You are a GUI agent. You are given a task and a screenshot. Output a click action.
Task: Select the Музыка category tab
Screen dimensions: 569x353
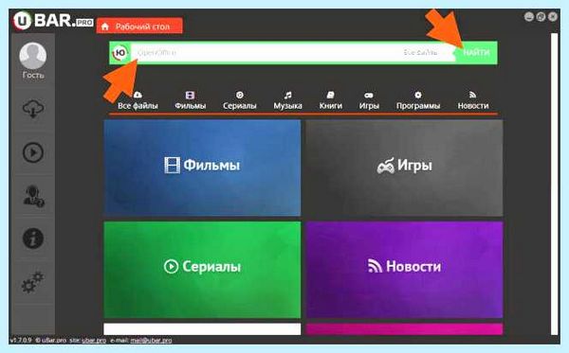[287, 100]
